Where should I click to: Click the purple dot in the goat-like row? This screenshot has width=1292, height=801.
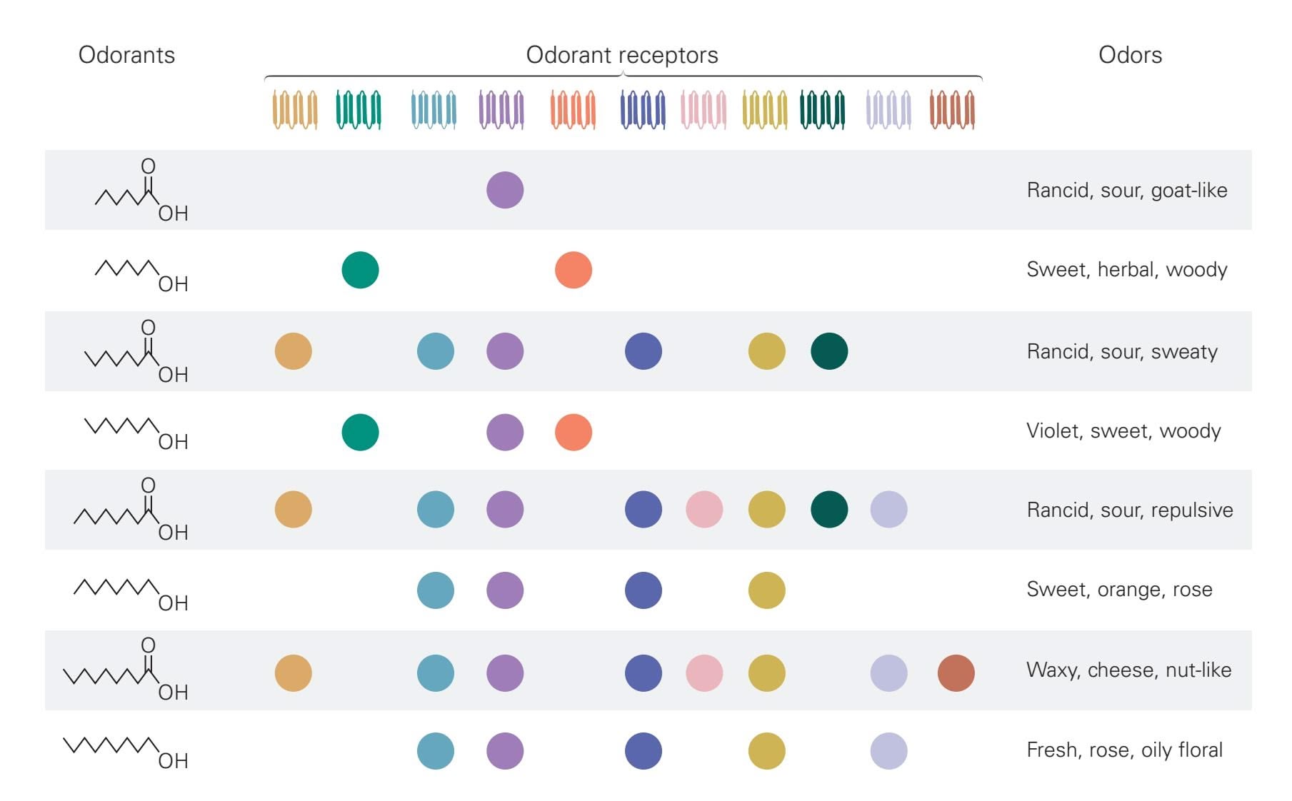click(505, 190)
